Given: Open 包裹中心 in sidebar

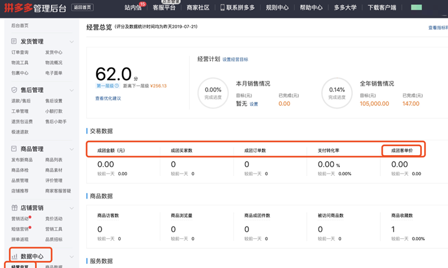Looking at the screenshot, I should (x=20, y=73).
